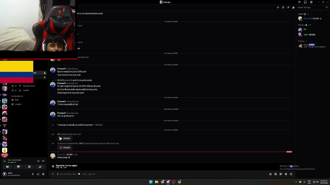
Task: Toggle headphone deafen in the user panel
Action: pyautogui.click(x=38, y=174)
